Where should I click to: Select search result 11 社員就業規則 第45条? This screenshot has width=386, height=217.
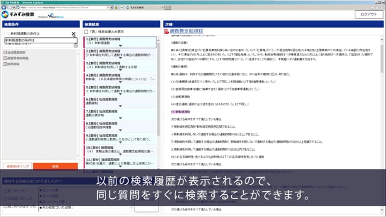pos(120,163)
